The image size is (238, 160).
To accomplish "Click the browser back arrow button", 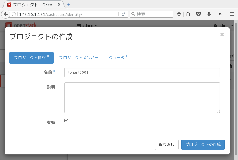I will click(5, 14).
